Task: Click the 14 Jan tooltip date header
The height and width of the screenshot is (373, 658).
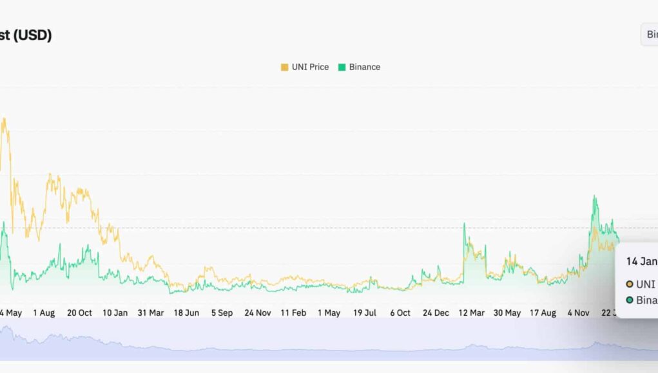Action: click(x=641, y=262)
